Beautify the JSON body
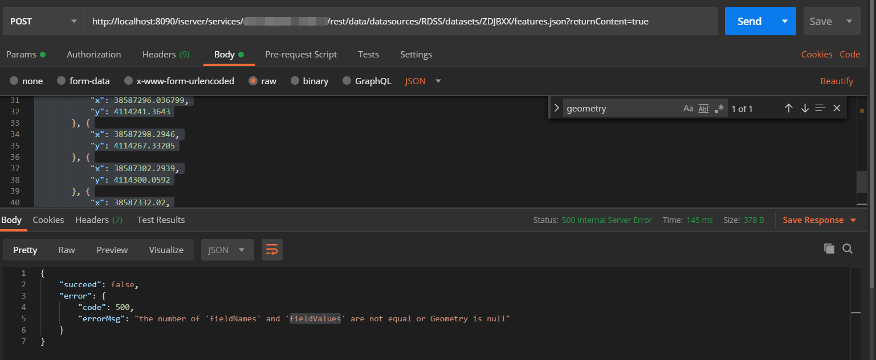 pos(837,81)
